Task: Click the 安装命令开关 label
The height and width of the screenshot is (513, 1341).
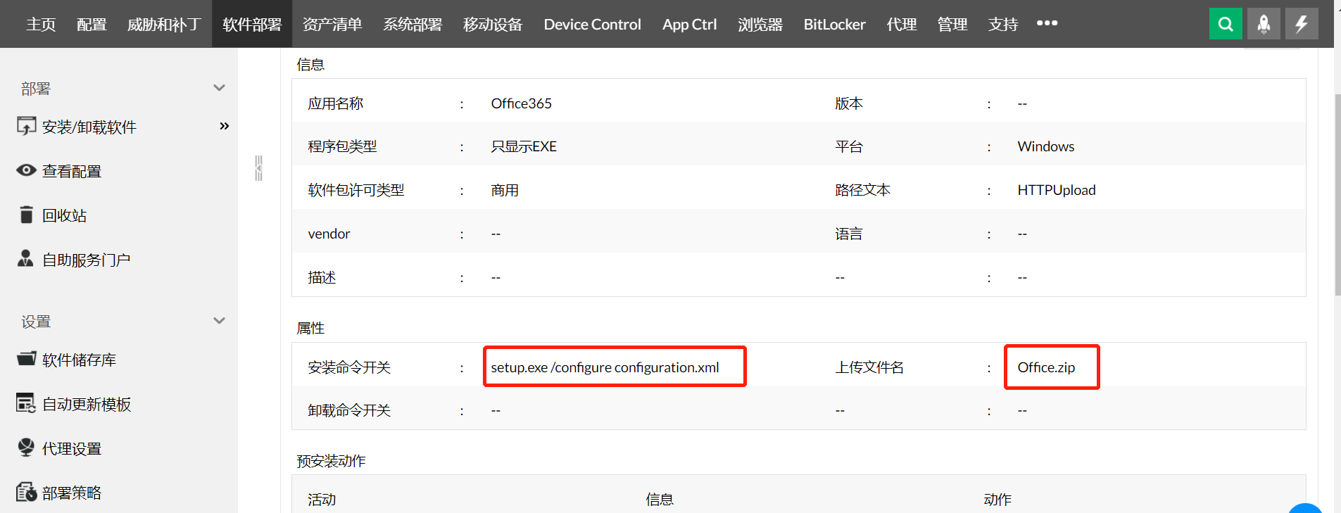Action: 349,367
